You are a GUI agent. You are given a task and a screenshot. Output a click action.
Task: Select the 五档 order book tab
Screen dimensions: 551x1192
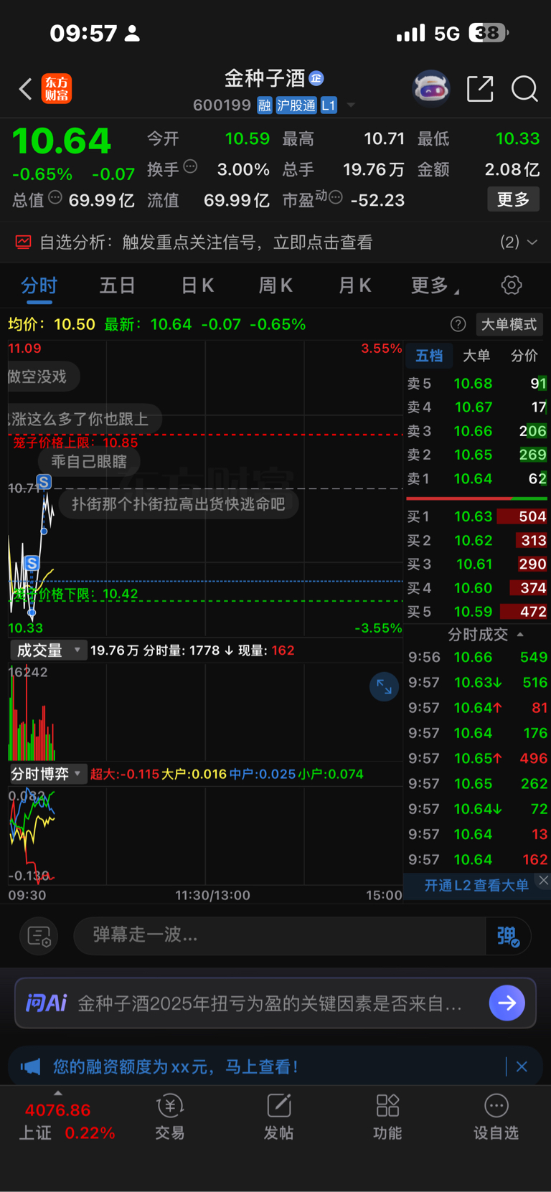(x=429, y=356)
